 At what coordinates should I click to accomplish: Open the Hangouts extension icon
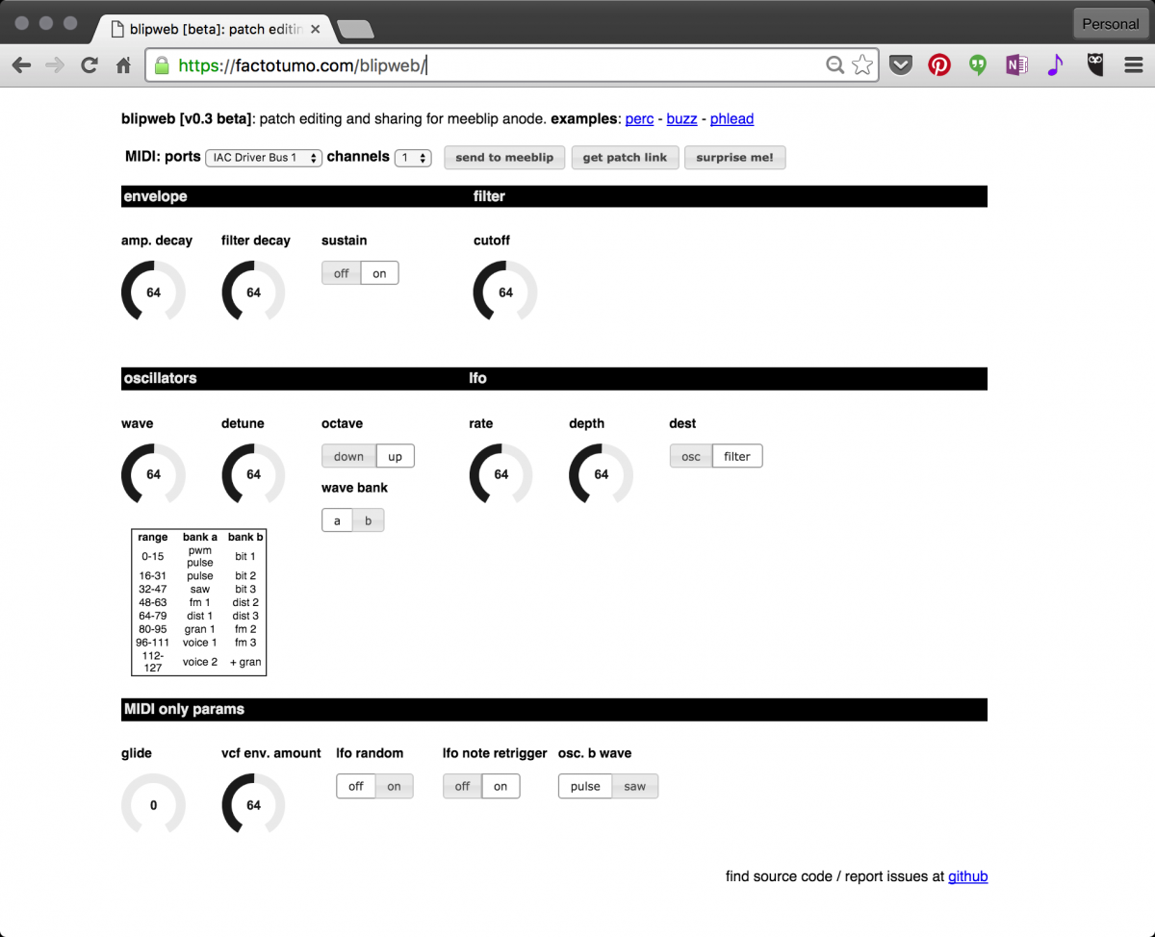pos(978,65)
